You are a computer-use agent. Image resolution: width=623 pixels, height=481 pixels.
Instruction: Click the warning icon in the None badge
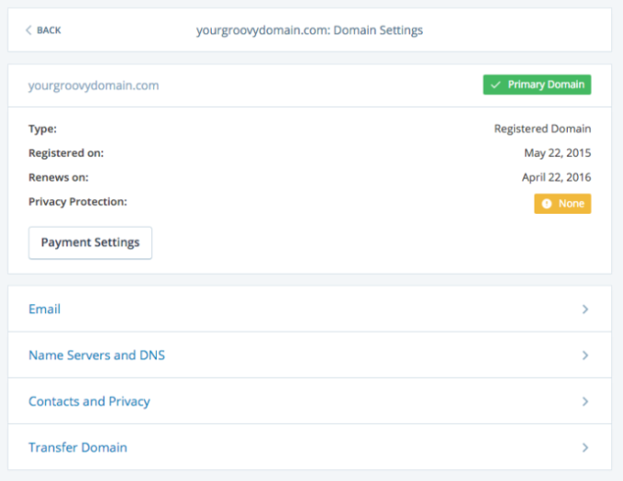547,204
